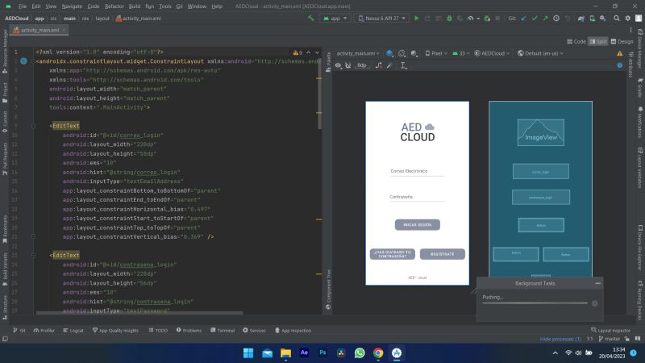Click the Clear Constraints icon

[379, 65]
